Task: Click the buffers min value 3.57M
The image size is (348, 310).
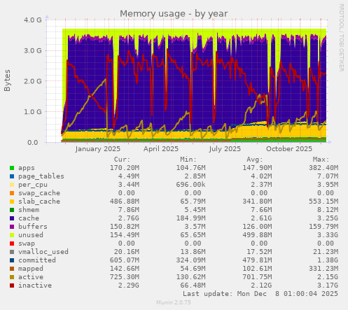Action: (195, 227)
